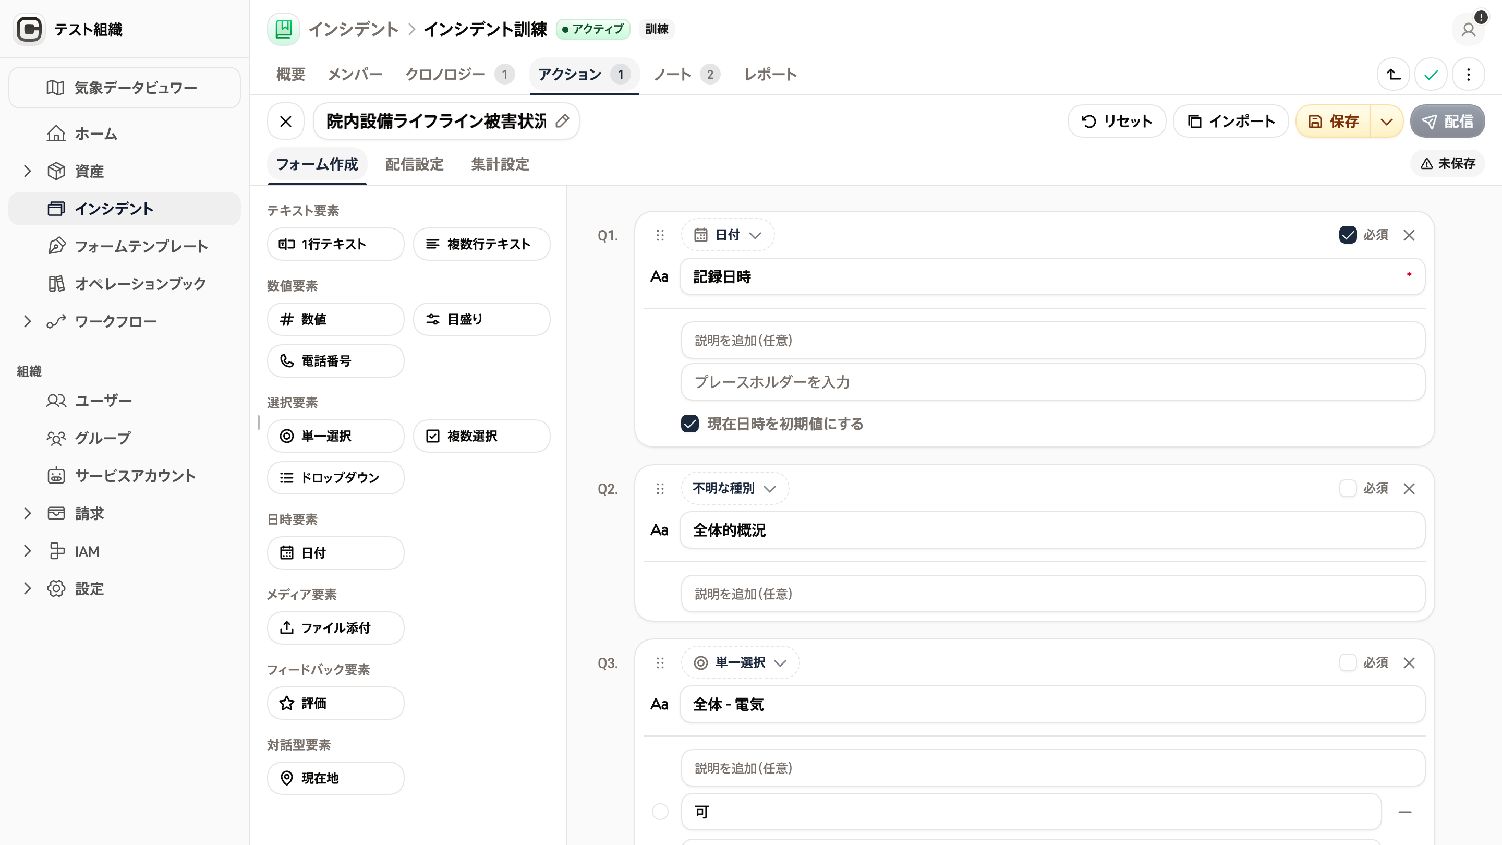Click the drag handle of question Q3
1502x845 pixels.
tap(660, 663)
